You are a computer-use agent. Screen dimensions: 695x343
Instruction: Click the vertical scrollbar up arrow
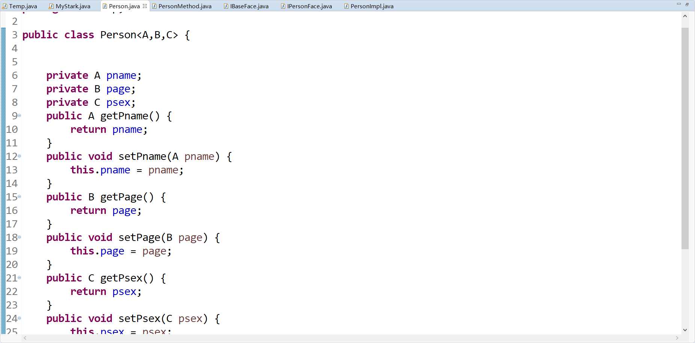click(685, 16)
